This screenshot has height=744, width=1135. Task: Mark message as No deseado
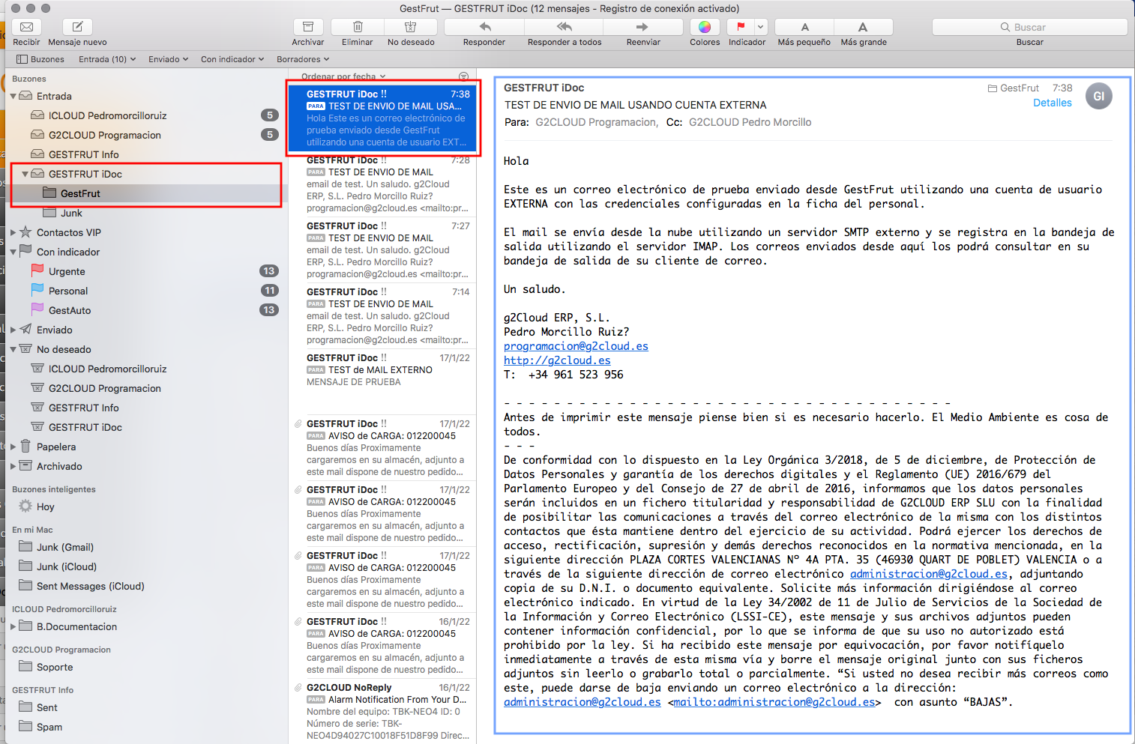click(410, 27)
